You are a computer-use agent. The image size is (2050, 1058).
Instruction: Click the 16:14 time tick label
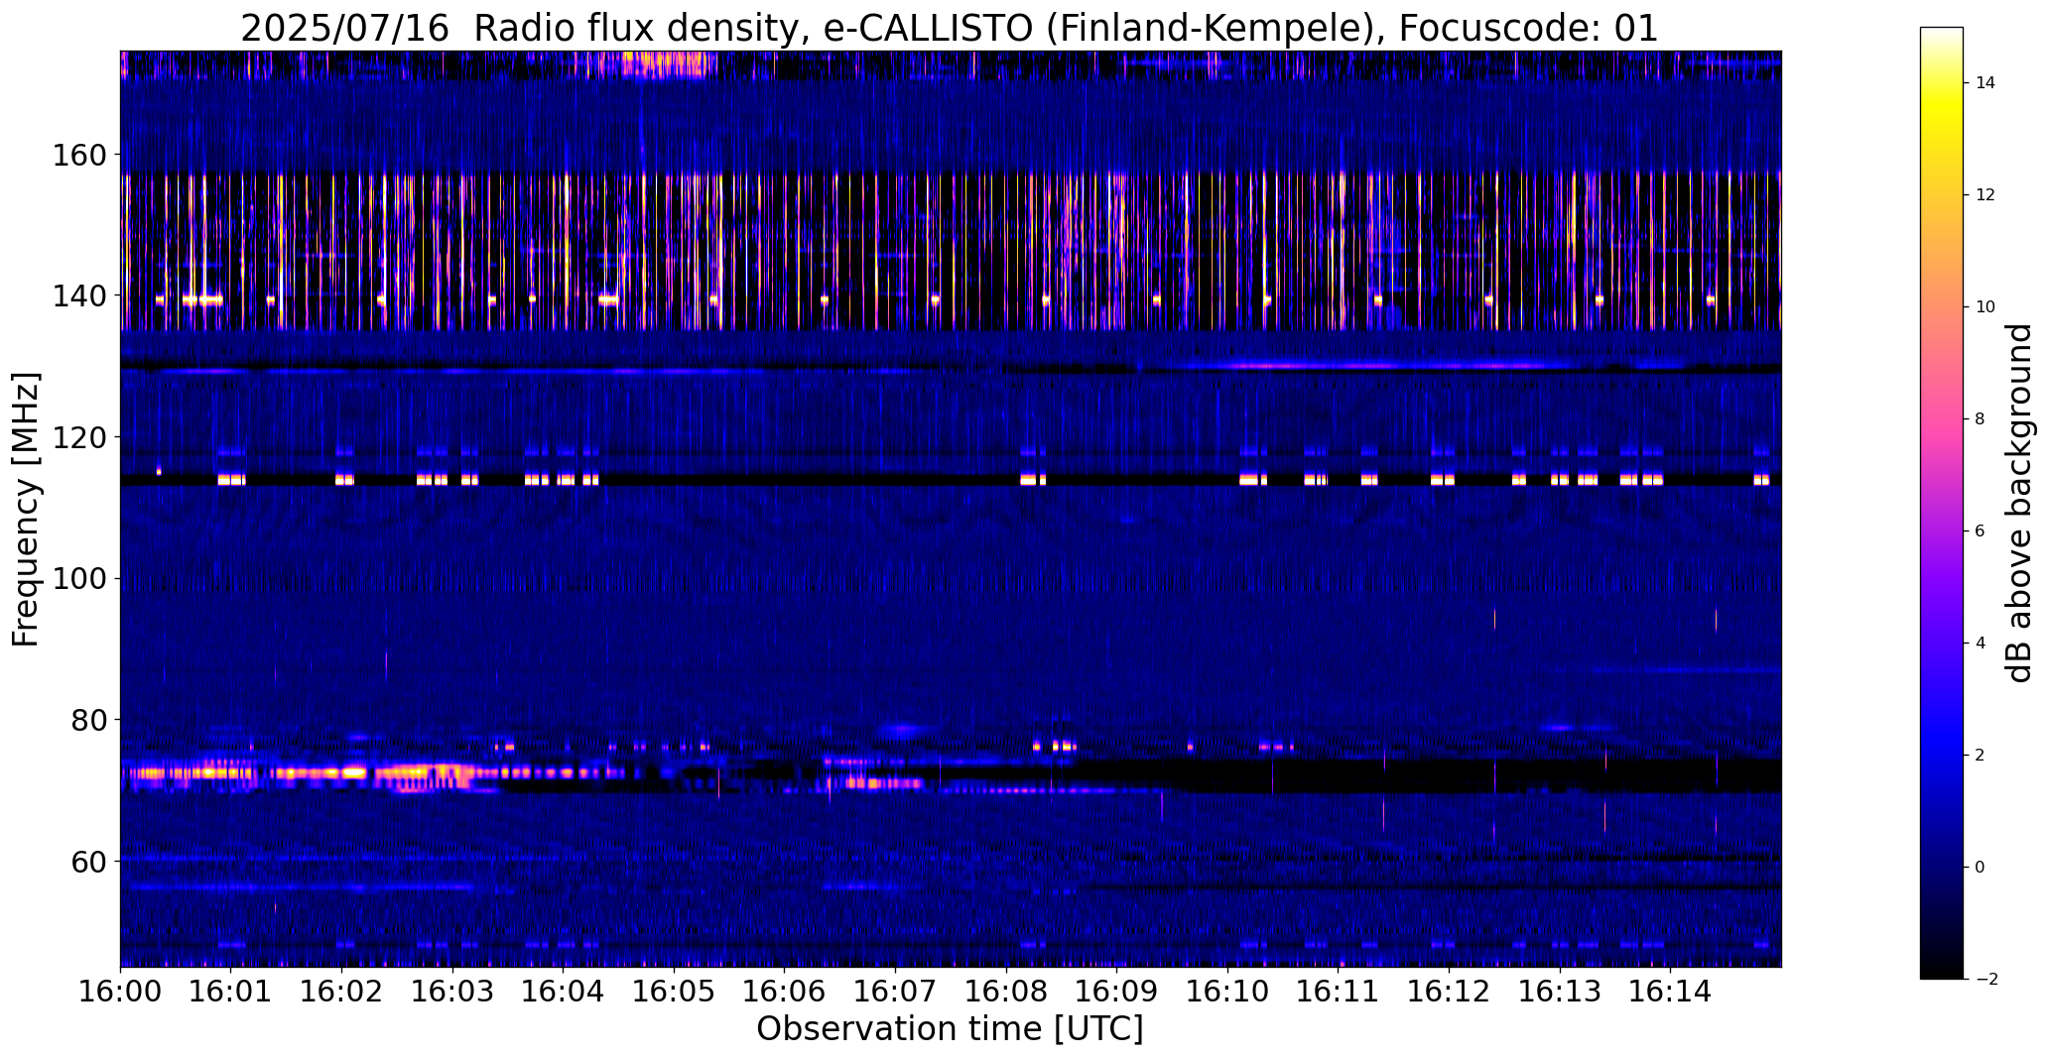(x=1671, y=992)
